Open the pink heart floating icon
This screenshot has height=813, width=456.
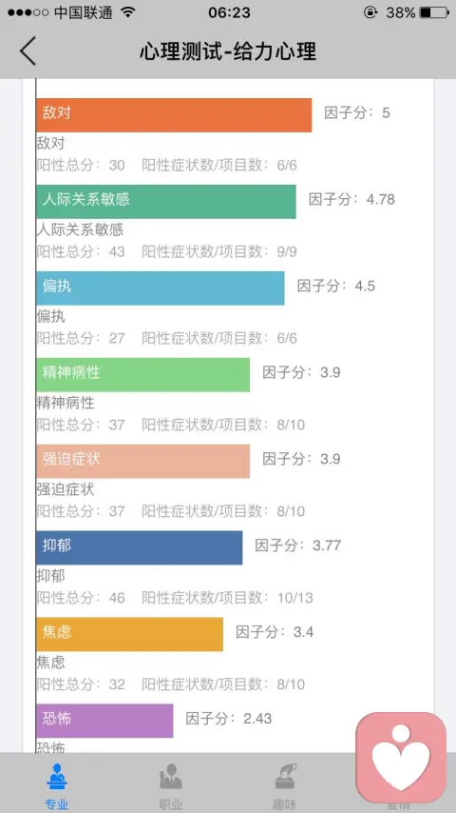tap(401, 757)
